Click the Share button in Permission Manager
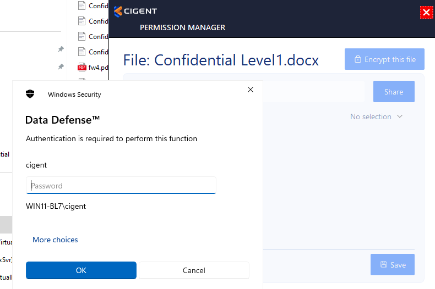435x289 pixels. 394,92
